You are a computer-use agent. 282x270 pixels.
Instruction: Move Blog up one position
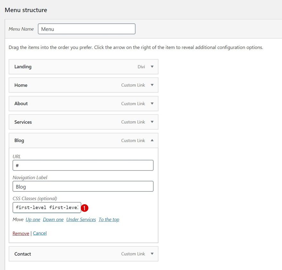(x=33, y=219)
